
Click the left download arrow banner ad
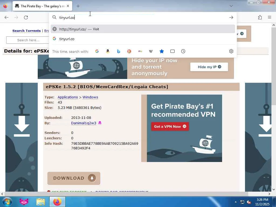[x=22, y=137]
